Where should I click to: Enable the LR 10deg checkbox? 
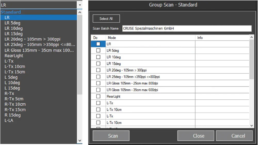pyautogui.click(x=98, y=57)
